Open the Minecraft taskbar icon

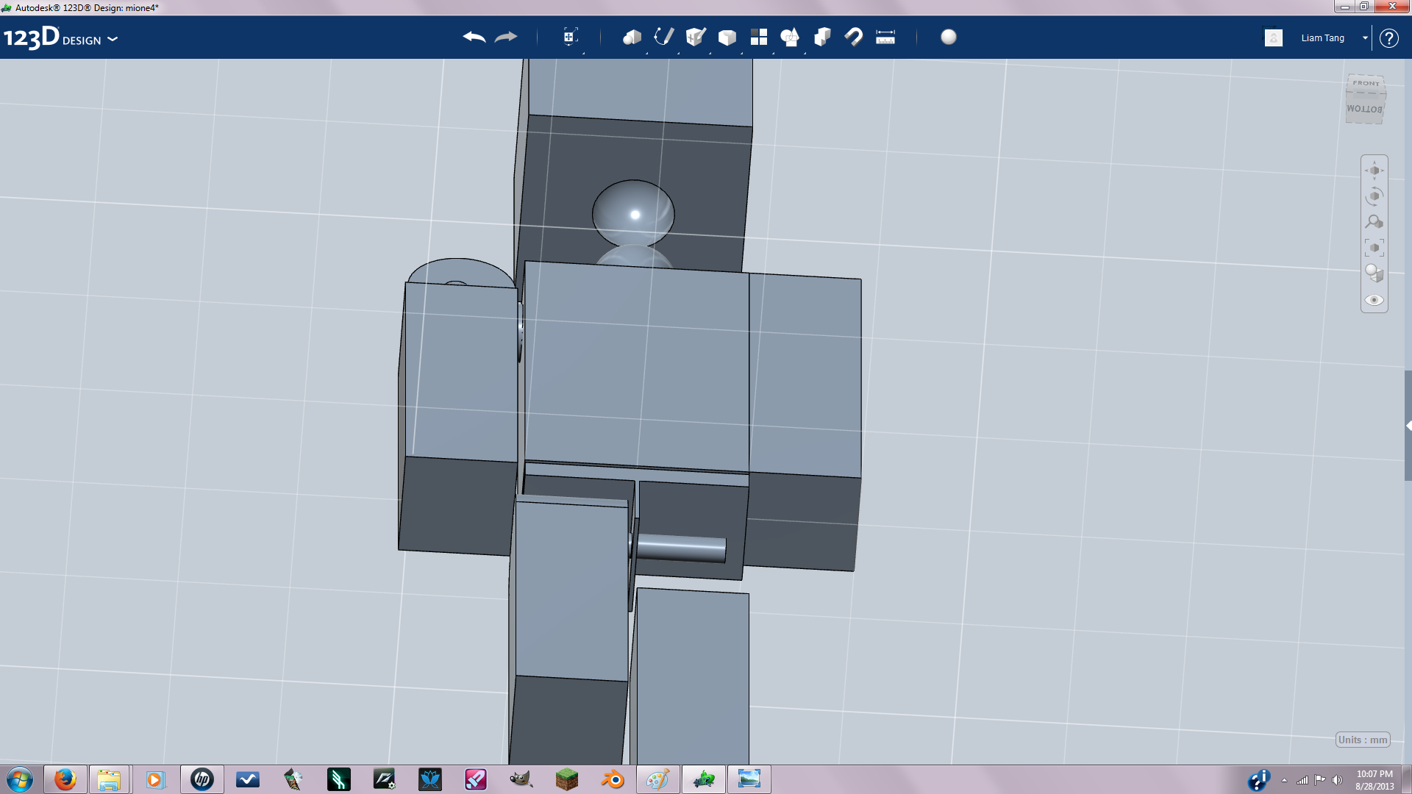[x=566, y=779]
